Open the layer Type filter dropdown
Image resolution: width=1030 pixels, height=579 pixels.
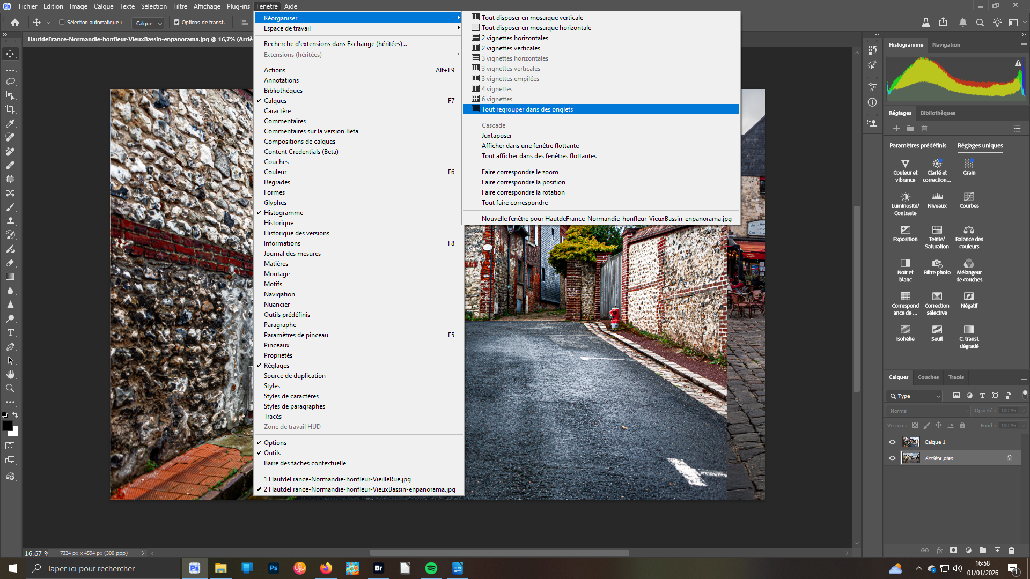coord(915,396)
